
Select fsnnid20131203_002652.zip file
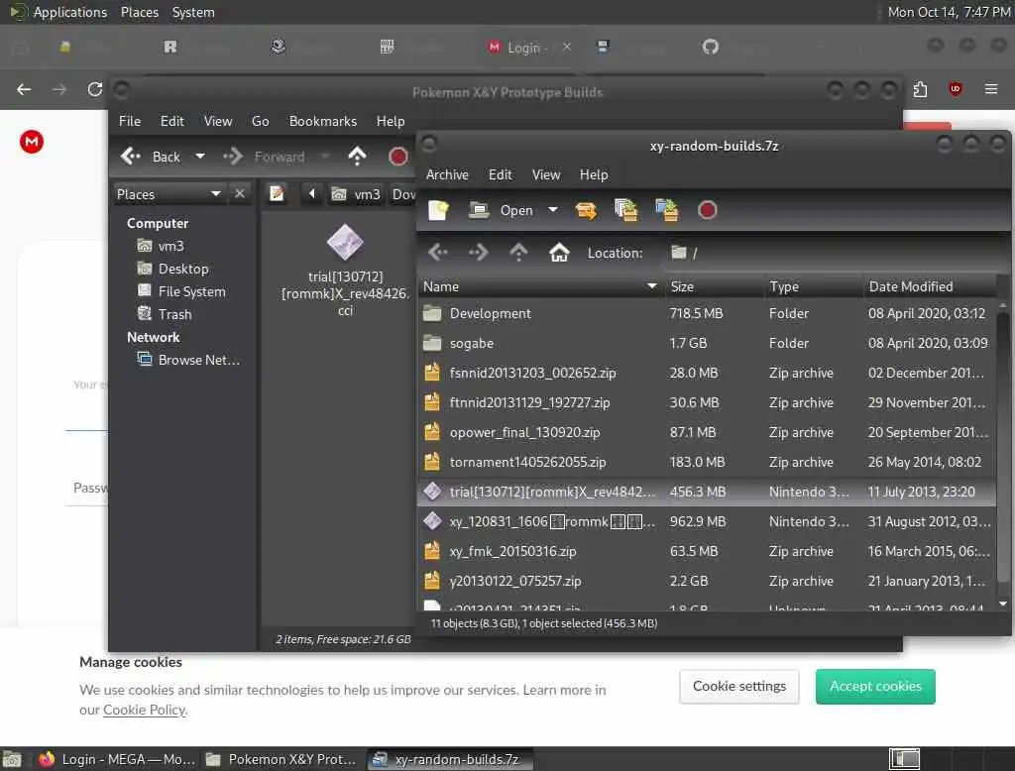(707, 373)
